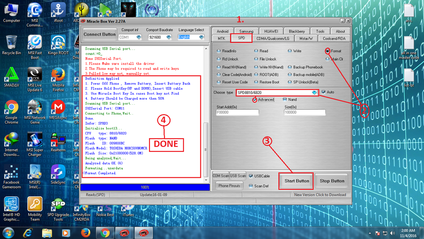
Task: Switch to the MTK tab
Action: pos(222,38)
